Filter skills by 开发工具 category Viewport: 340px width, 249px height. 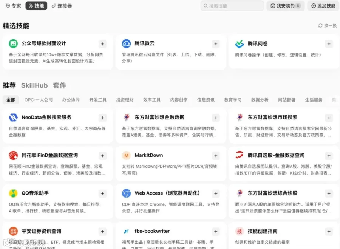(x=98, y=100)
